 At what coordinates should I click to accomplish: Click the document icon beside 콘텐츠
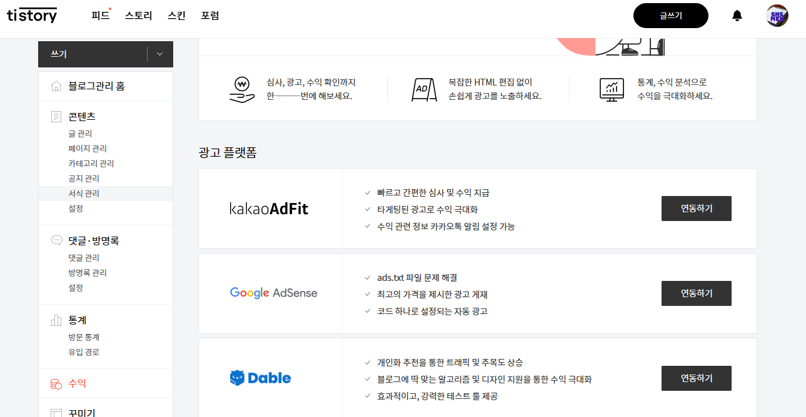56,117
